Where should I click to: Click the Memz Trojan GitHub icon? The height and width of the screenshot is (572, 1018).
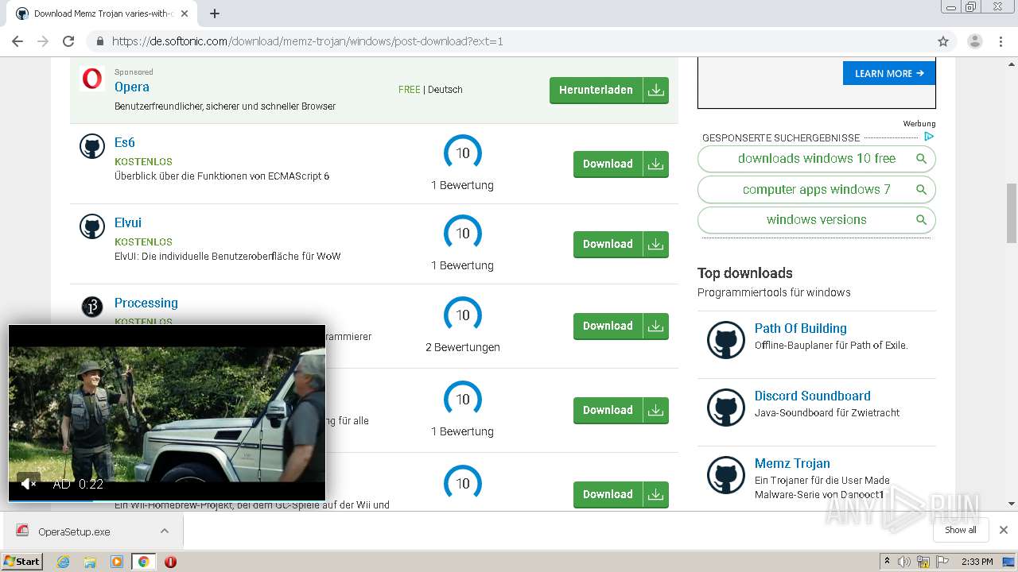point(726,476)
